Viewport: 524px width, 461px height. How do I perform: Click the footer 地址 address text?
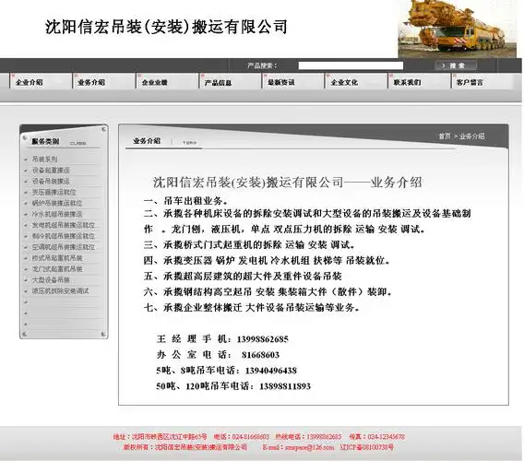tap(160, 437)
